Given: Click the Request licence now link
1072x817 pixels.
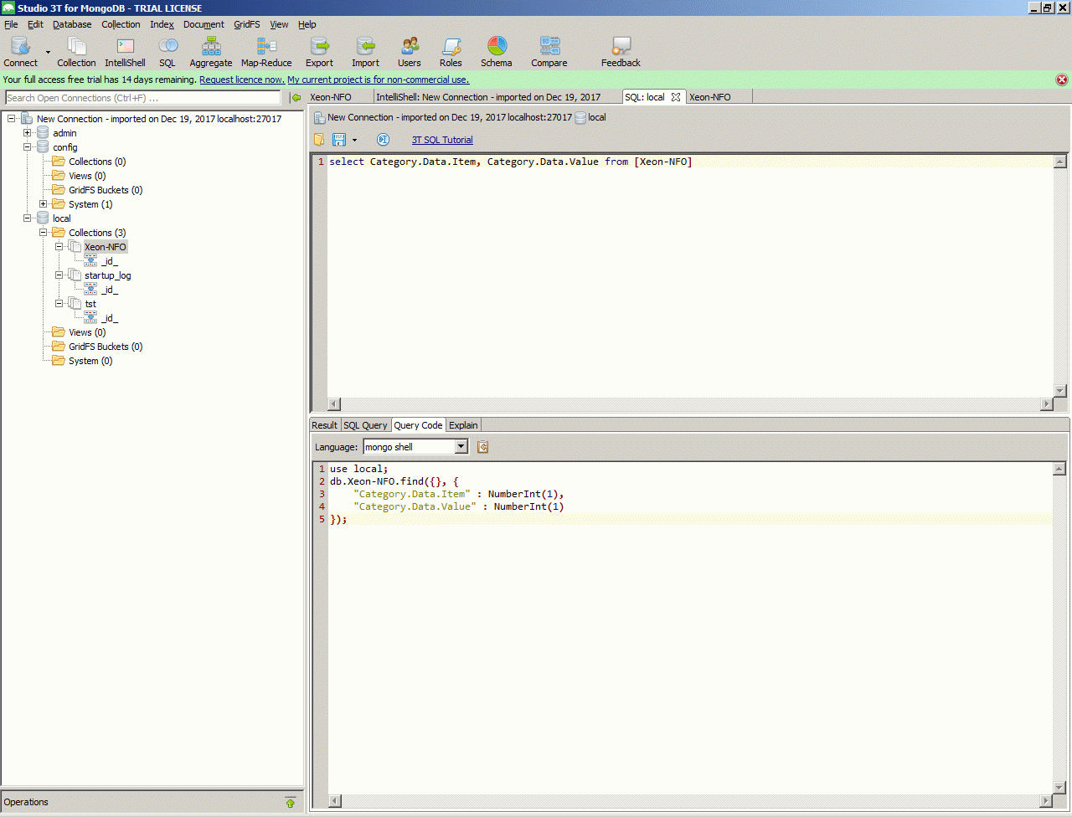Looking at the screenshot, I should pos(242,80).
